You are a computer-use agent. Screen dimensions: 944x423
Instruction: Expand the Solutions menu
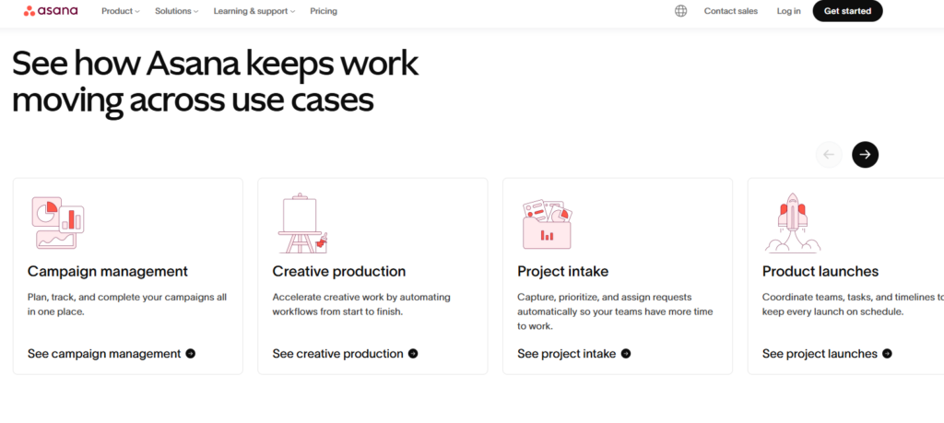(177, 11)
